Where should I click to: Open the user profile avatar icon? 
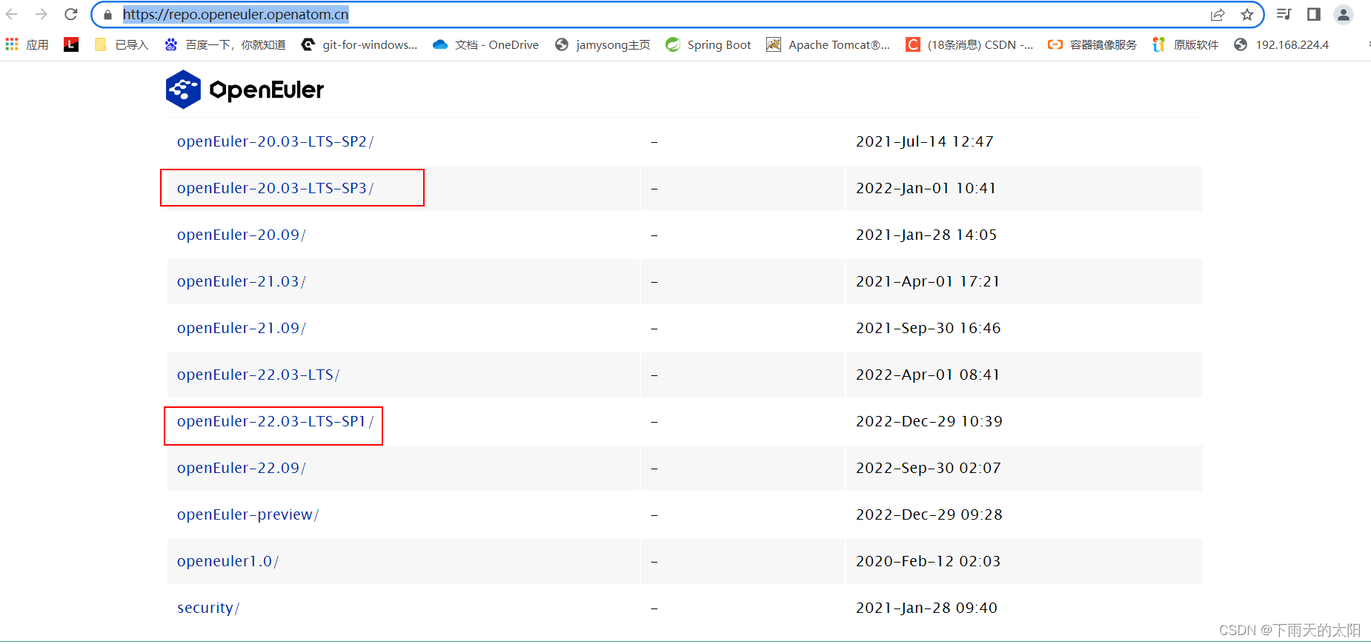point(1344,14)
